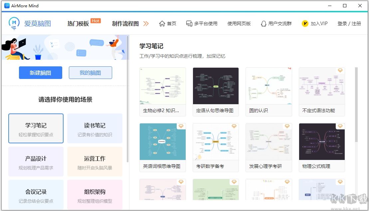
Task: Open the 热门模板 menu
Action: 78,24
